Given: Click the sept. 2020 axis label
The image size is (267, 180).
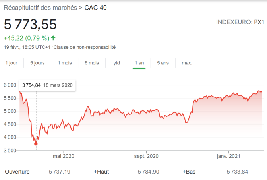Looking at the screenshot, I should click(x=146, y=156).
